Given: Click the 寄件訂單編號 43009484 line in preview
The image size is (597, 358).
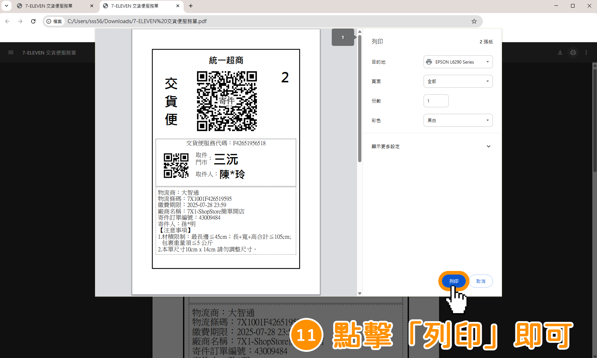Looking at the screenshot, I should coord(189,217).
